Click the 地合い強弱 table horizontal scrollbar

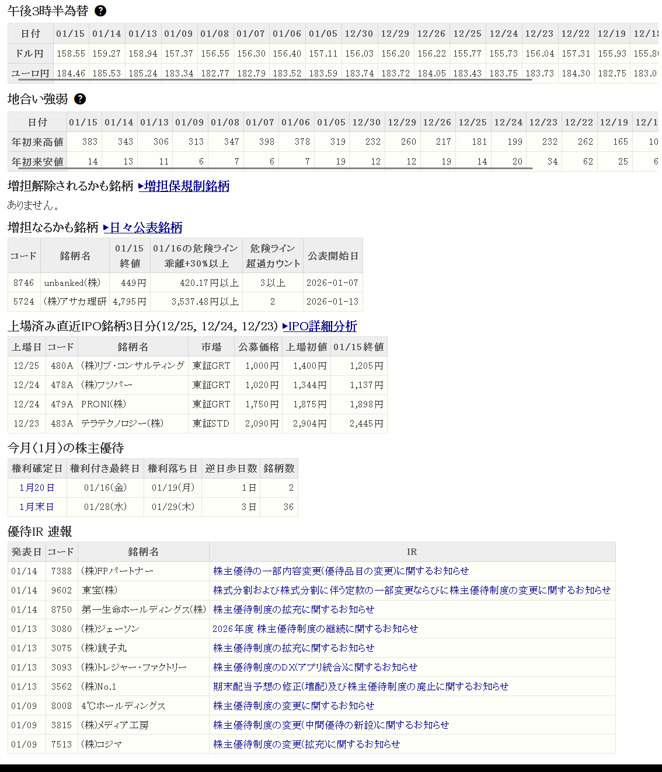click(x=274, y=168)
